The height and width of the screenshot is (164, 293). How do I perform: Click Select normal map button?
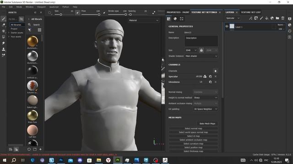(x=193, y=128)
